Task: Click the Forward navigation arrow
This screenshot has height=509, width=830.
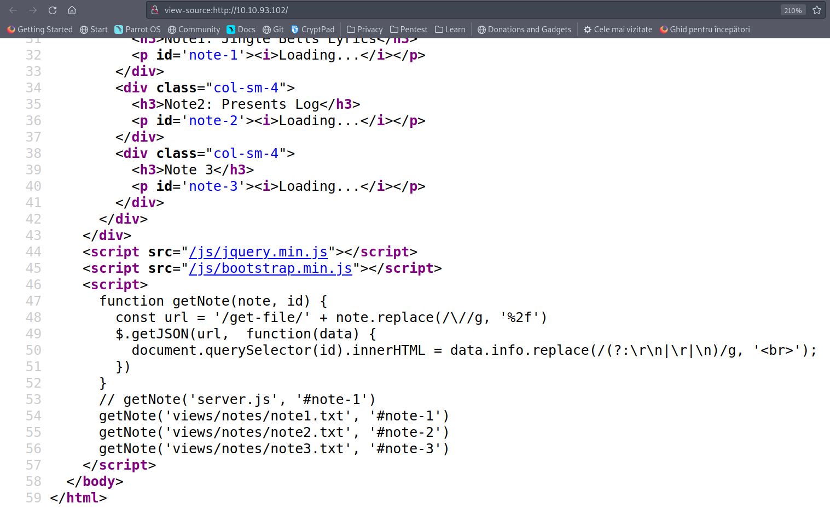Action: pyautogui.click(x=33, y=10)
